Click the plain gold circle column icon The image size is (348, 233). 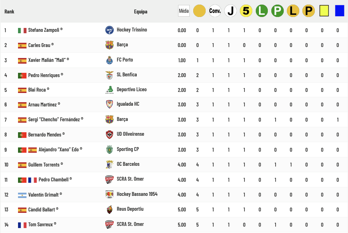pos(199,11)
